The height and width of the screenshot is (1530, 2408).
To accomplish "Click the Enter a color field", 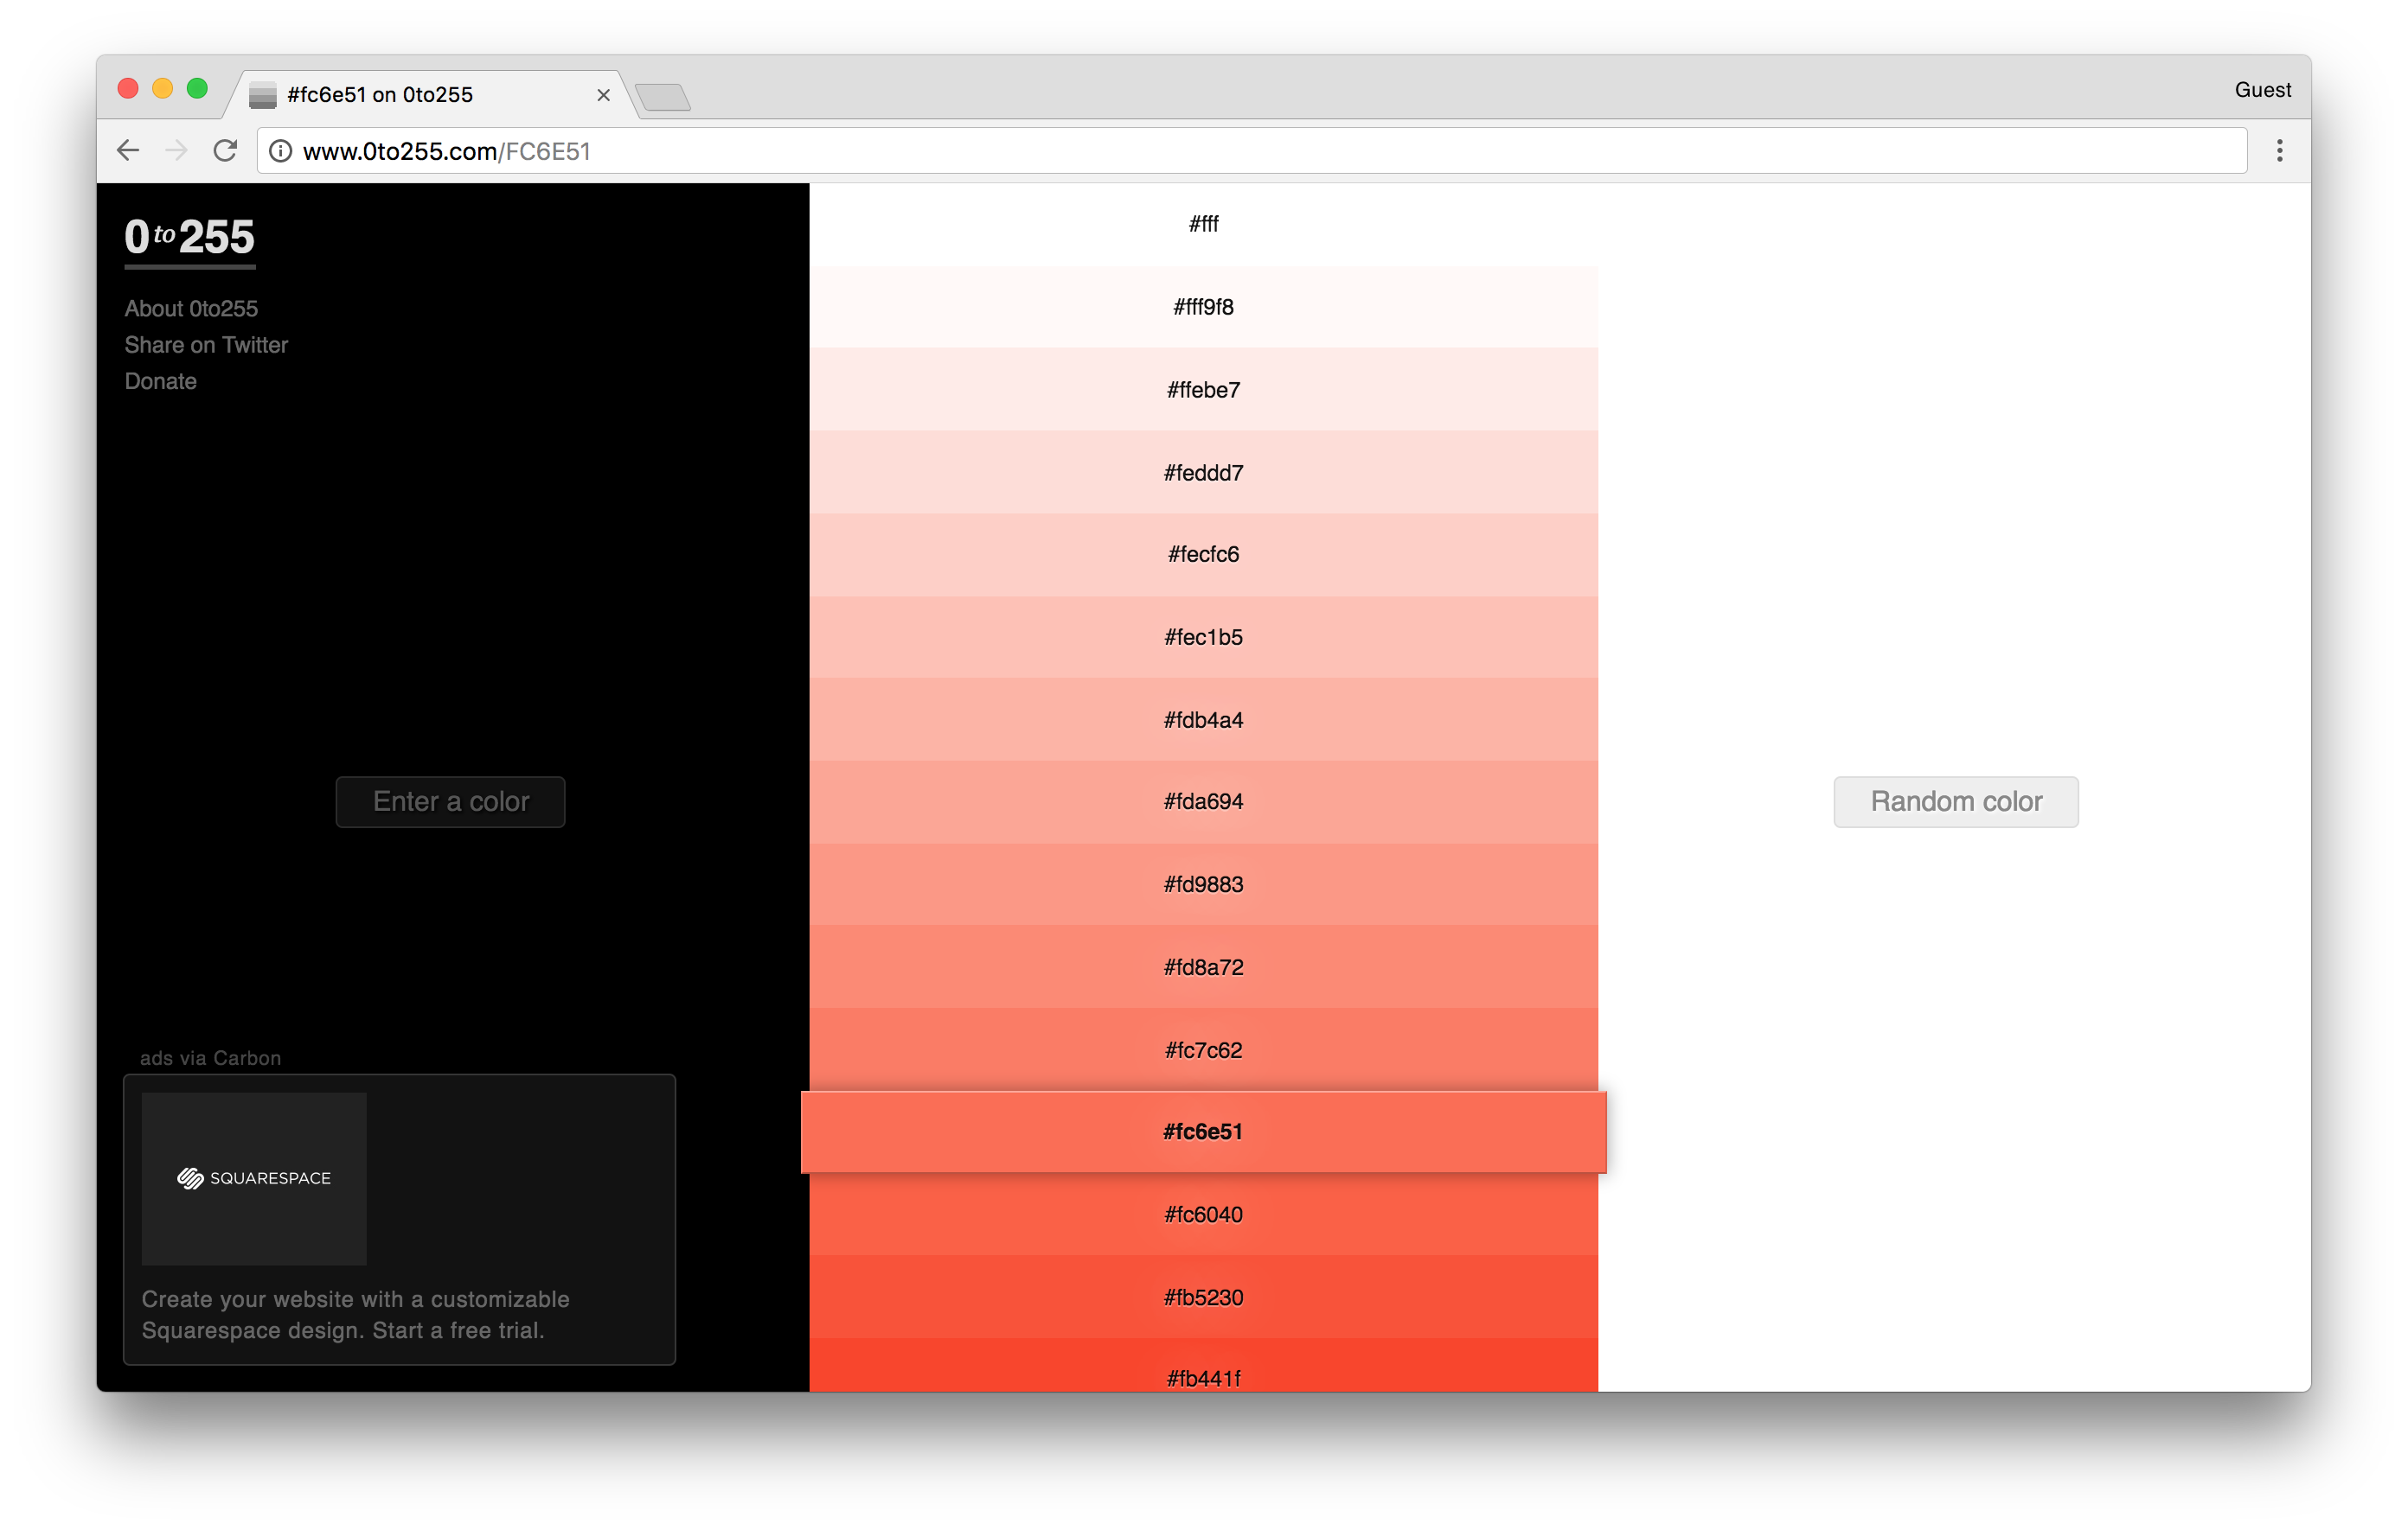I will (x=451, y=801).
